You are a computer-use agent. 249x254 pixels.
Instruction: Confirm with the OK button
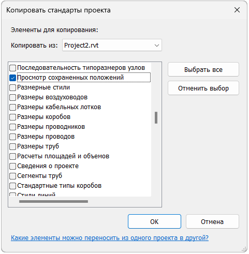coord(154,221)
